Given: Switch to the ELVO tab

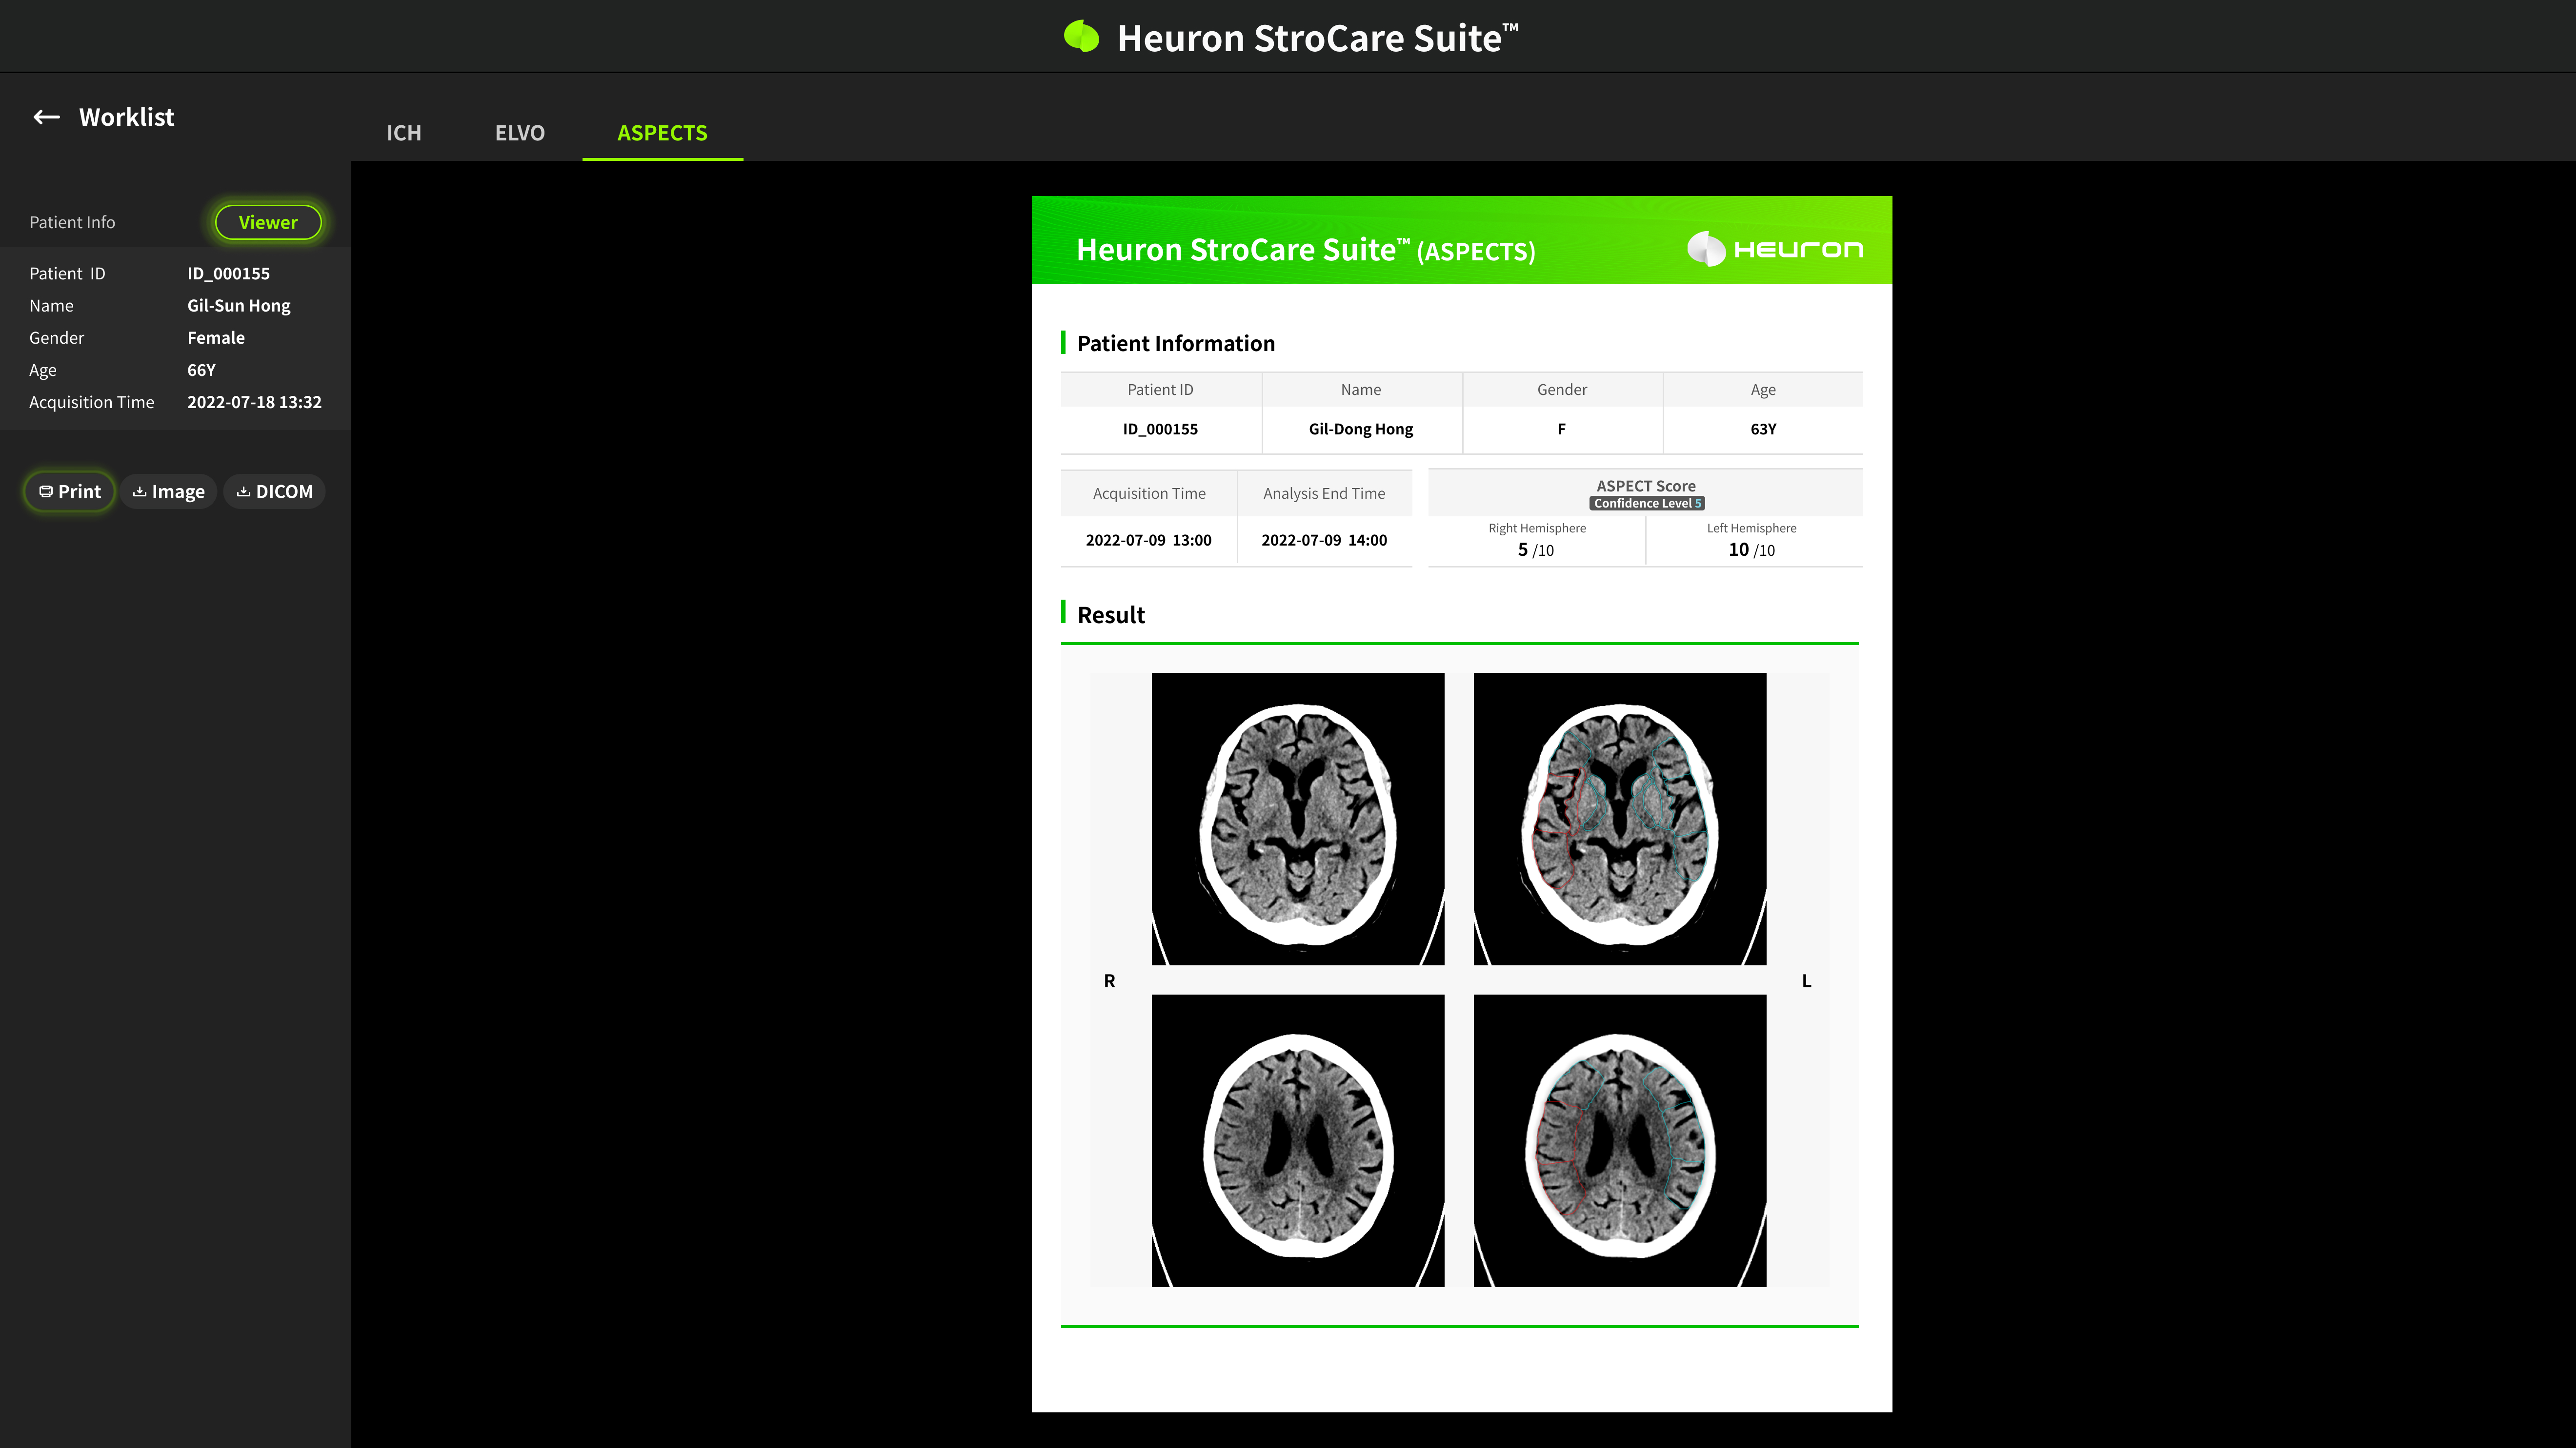Looking at the screenshot, I should (x=520, y=133).
